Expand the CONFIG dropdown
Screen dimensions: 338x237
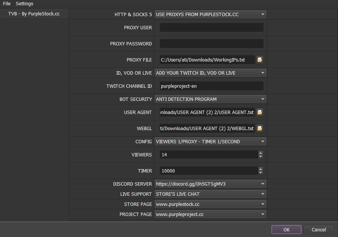pyautogui.click(x=210, y=142)
